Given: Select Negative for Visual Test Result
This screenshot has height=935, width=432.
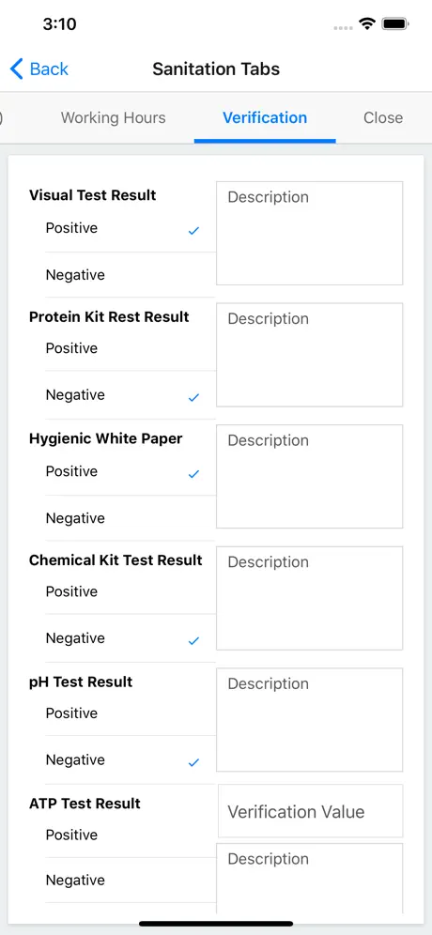Looking at the screenshot, I should pyautogui.click(x=131, y=275).
